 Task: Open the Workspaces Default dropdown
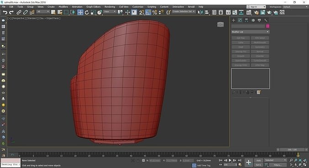[295, 7]
